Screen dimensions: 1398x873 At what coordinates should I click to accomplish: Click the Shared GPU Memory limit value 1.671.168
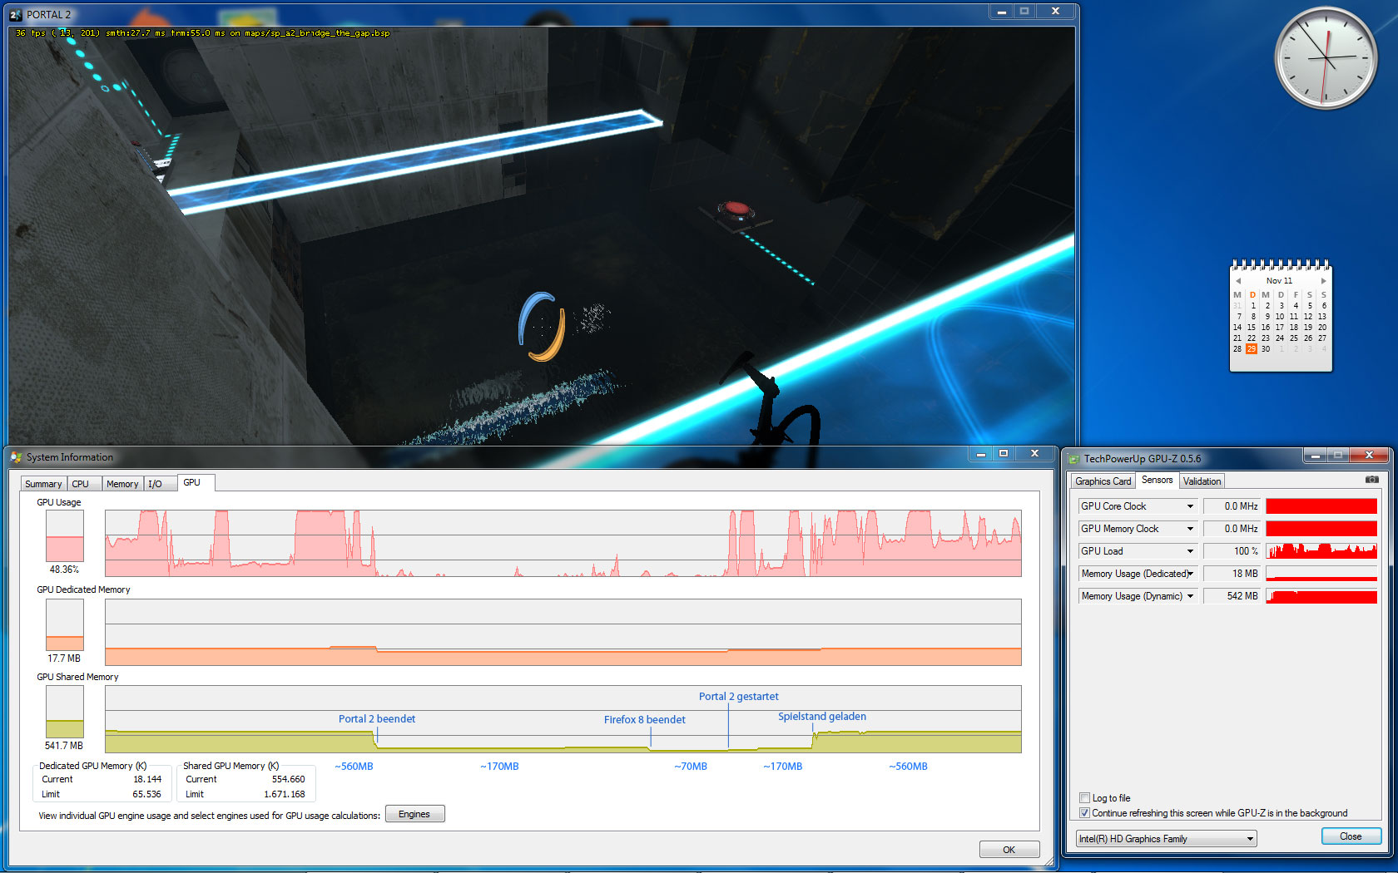285,794
